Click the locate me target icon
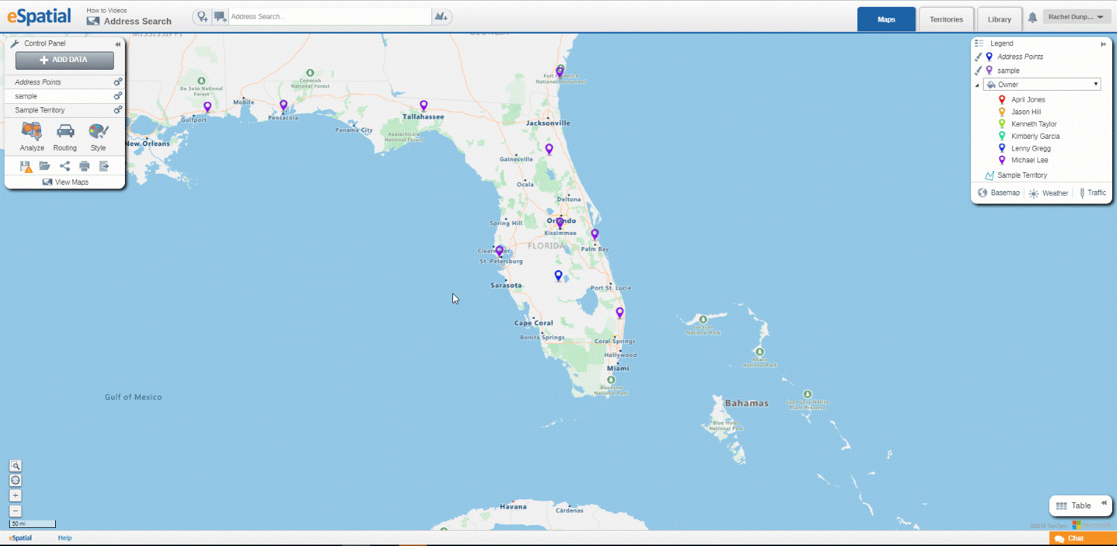Screen dimensions: 1117x546 click(x=15, y=480)
